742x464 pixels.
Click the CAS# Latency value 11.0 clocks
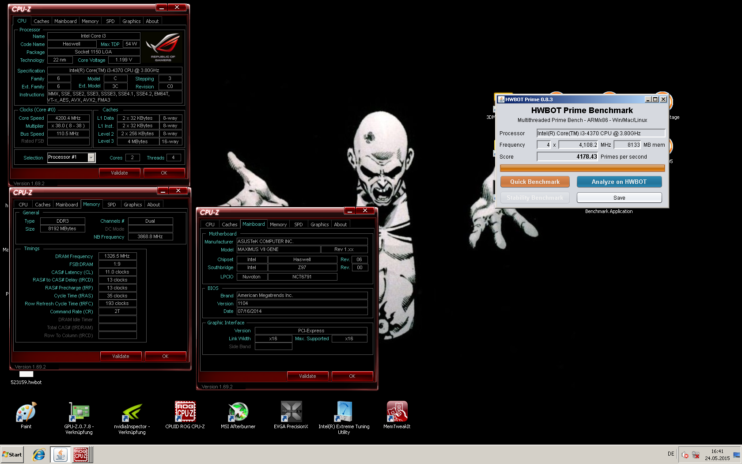(117, 272)
